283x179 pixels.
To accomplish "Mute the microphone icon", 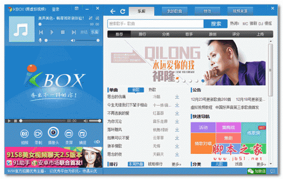I will 40,40.
